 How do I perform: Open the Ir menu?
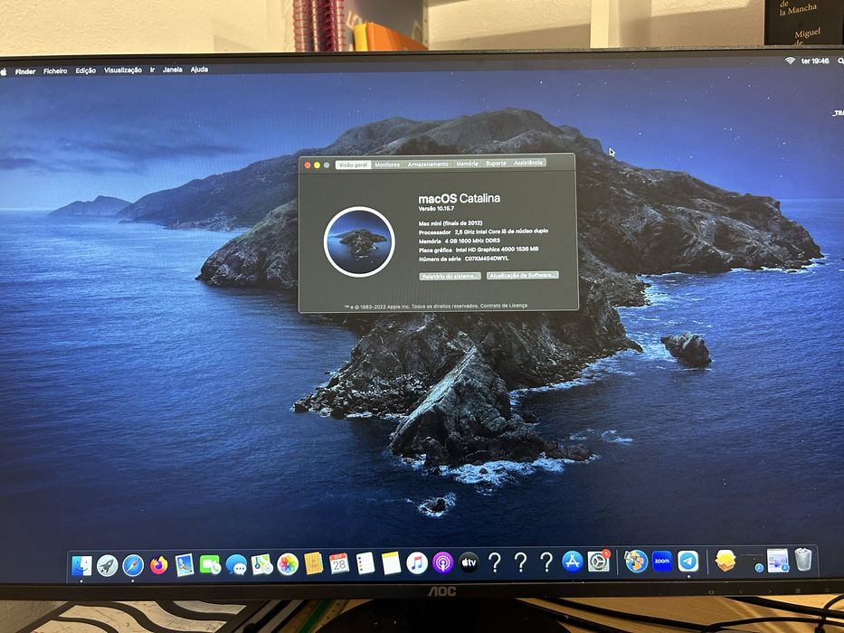[x=152, y=70]
